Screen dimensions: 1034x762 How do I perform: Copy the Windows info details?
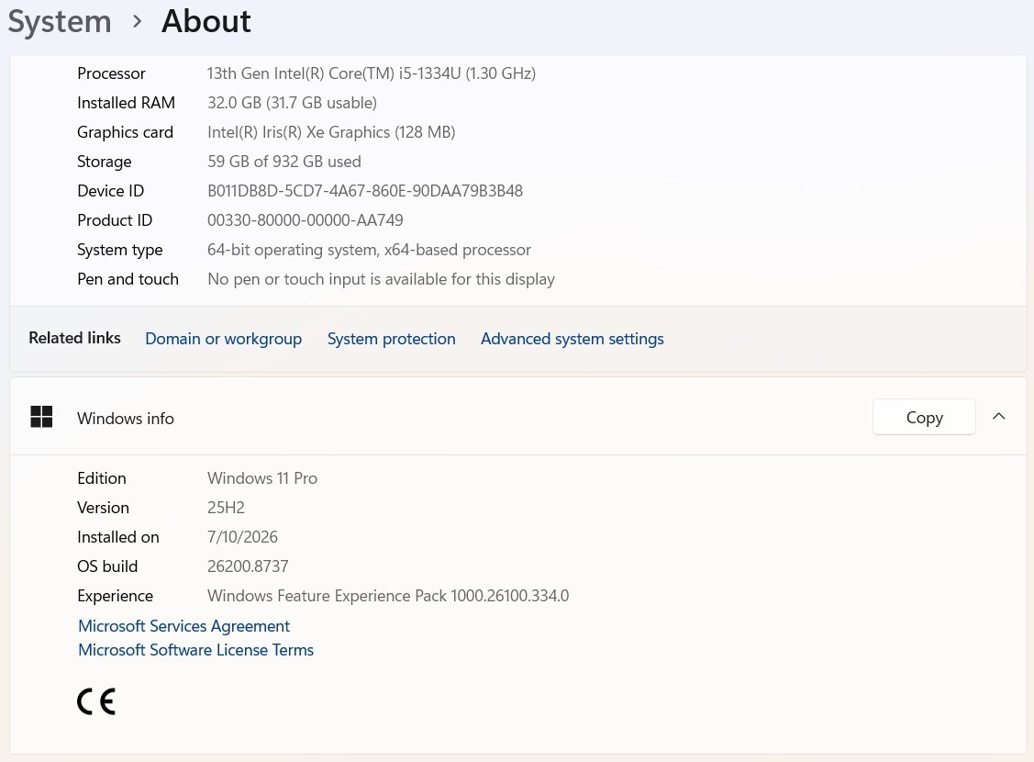click(x=924, y=417)
